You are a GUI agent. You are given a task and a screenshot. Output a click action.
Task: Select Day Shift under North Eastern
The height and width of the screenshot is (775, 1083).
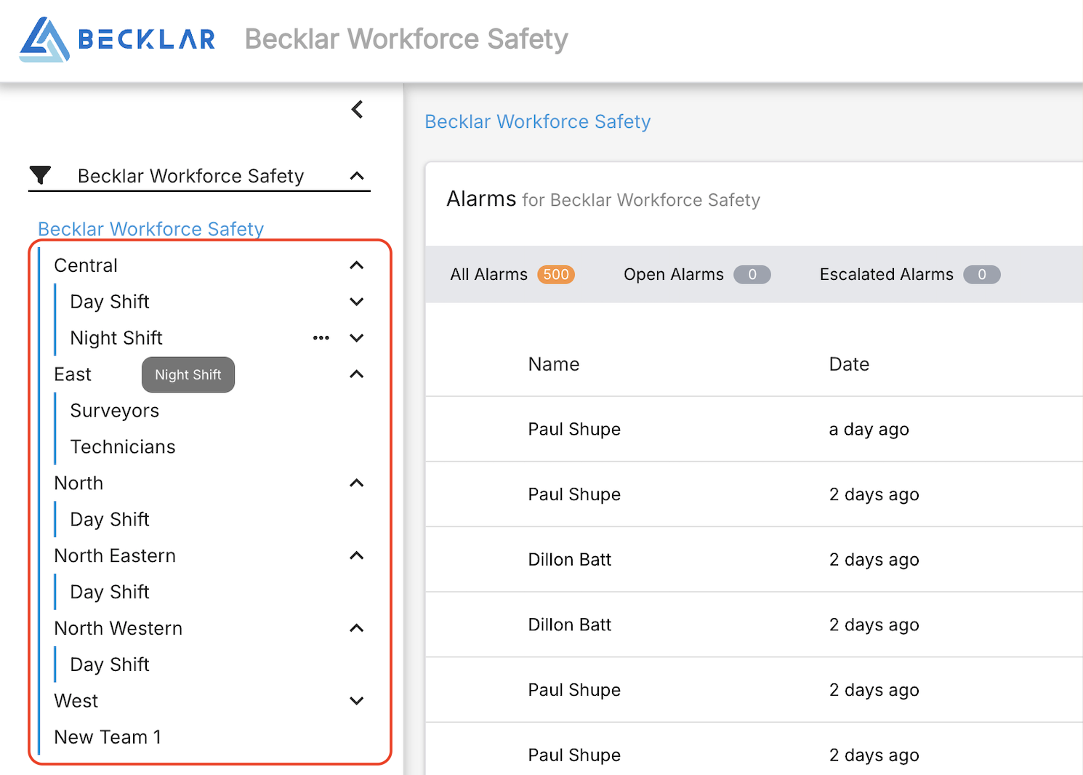tap(110, 593)
